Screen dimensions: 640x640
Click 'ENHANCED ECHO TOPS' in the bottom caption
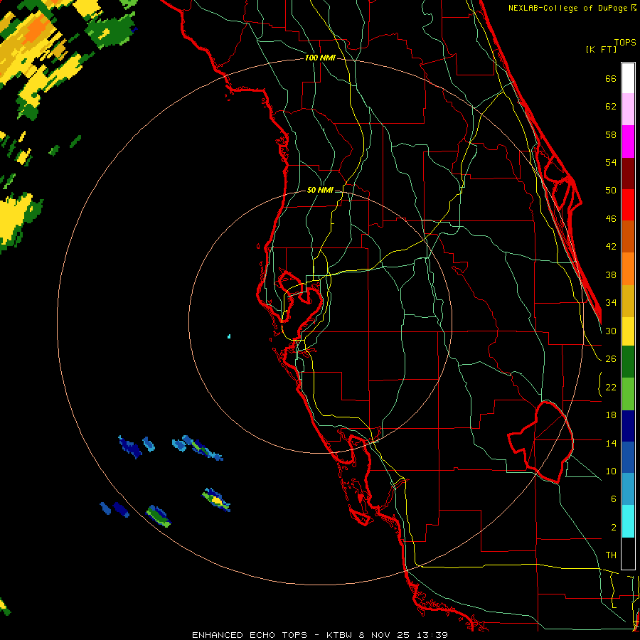click(250, 635)
